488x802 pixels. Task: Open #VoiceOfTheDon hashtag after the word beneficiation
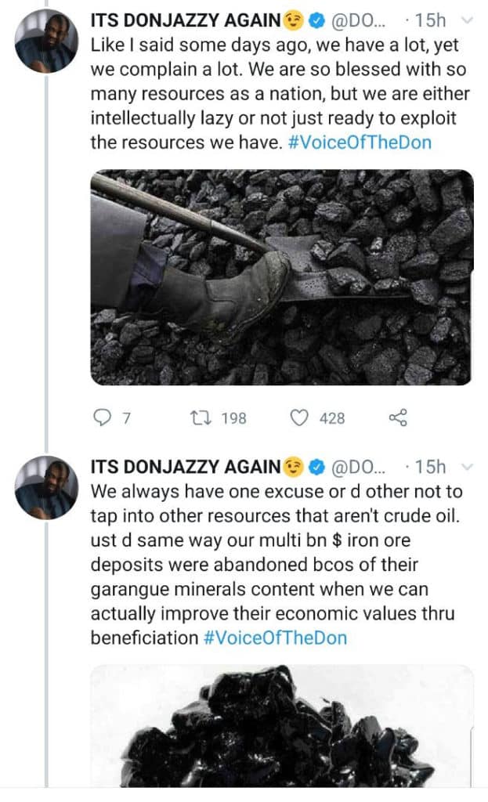pos(274,638)
